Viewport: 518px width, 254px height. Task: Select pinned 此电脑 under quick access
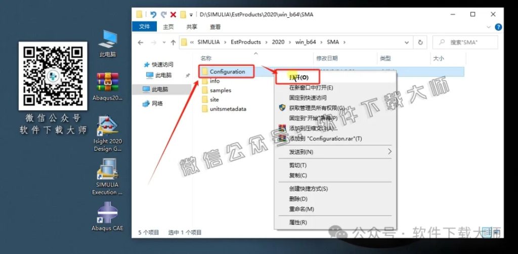[x=158, y=75]
